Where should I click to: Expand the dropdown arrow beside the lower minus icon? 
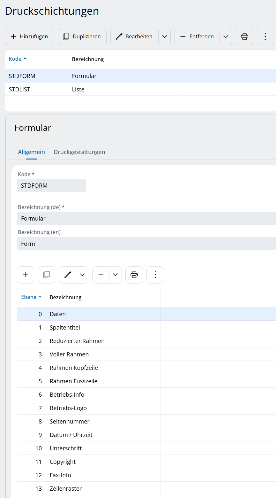point(116,275)
